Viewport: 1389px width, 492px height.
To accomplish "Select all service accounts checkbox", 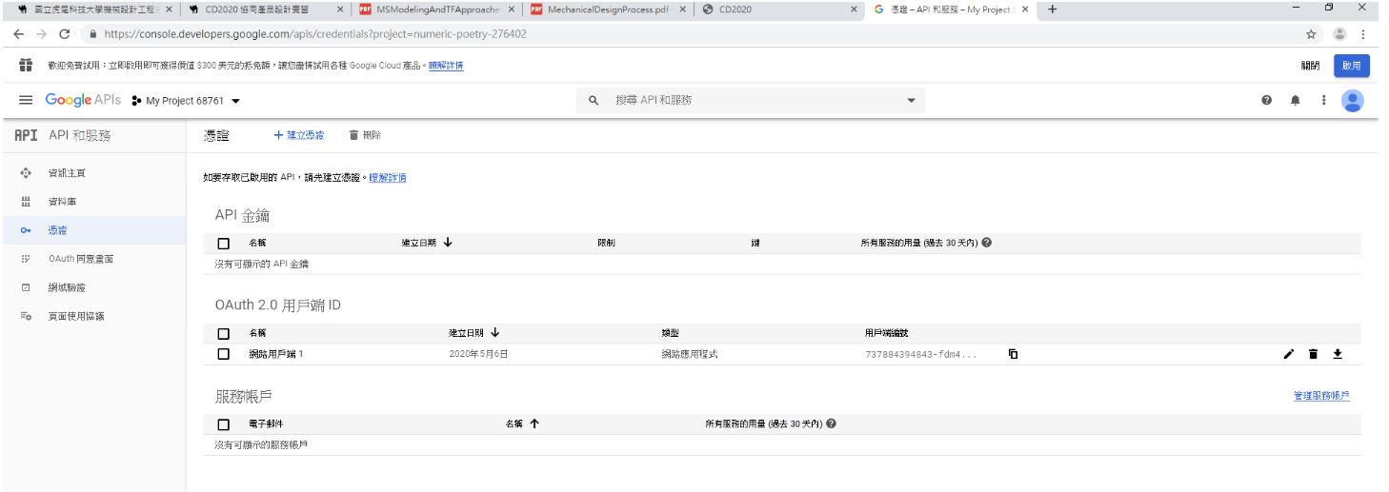I will [224, 424].
